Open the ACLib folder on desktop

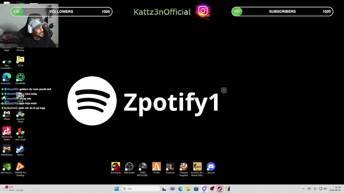(20, 61)
